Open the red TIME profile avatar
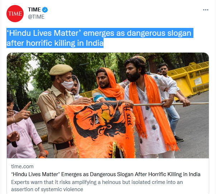The height and width of the screenshot is (194, 216). (x=15, y=14)
